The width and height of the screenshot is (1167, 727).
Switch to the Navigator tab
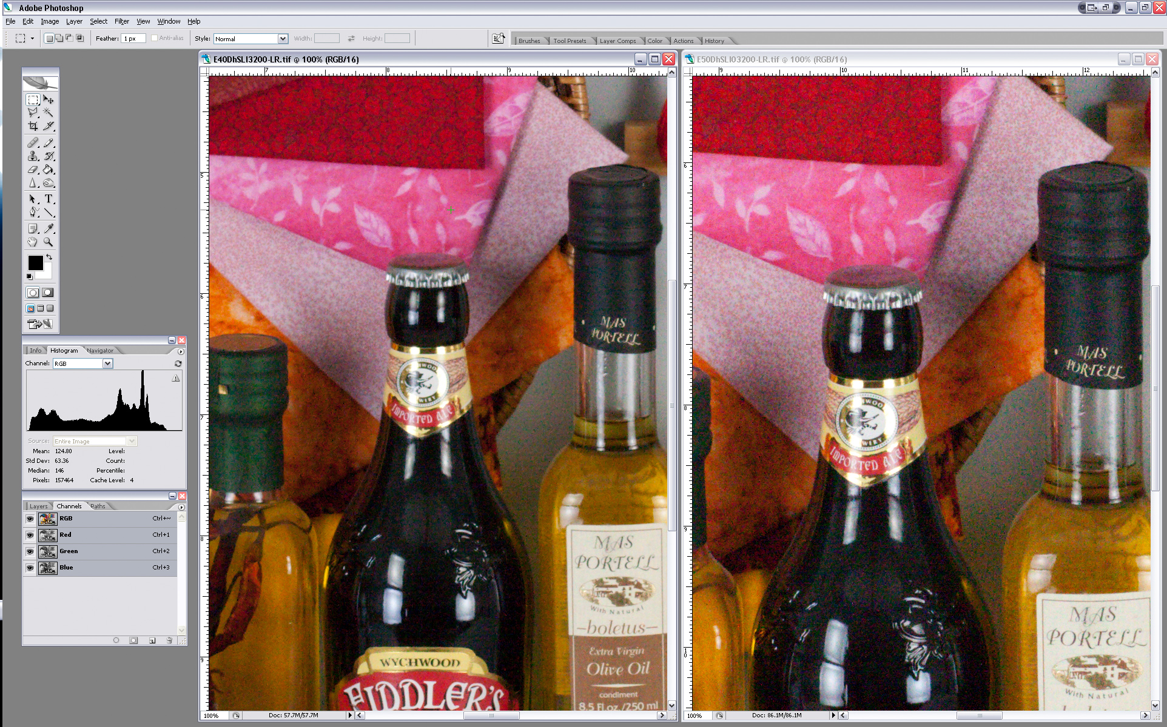100,351
